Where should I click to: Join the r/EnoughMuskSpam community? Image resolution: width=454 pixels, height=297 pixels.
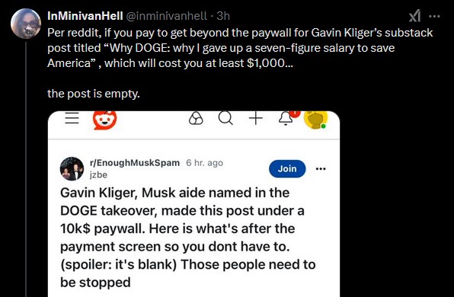[287, 169]
